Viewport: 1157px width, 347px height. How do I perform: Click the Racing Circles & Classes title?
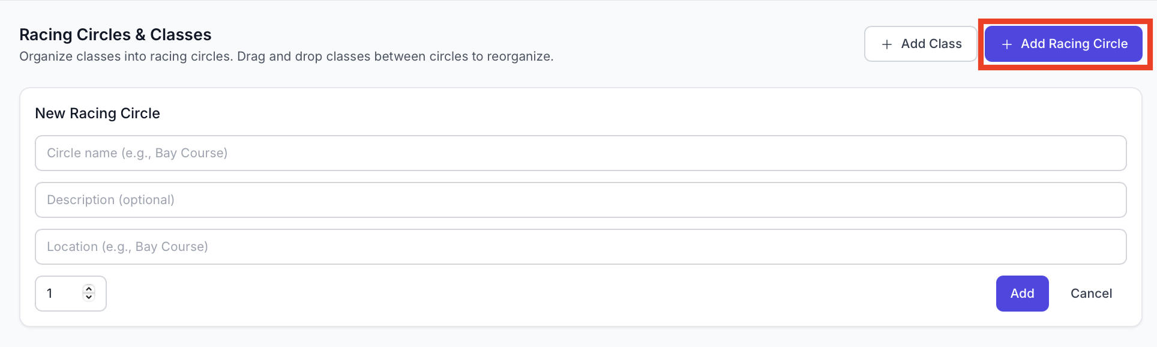click(x=115, y=34)
